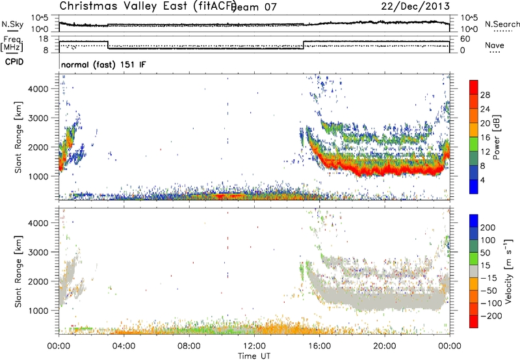Click the bottom red Velocity segment below -200
Image resolution: width=520 pixels, height=360 pixels.
pyautogui.click(x=474, y=322)
